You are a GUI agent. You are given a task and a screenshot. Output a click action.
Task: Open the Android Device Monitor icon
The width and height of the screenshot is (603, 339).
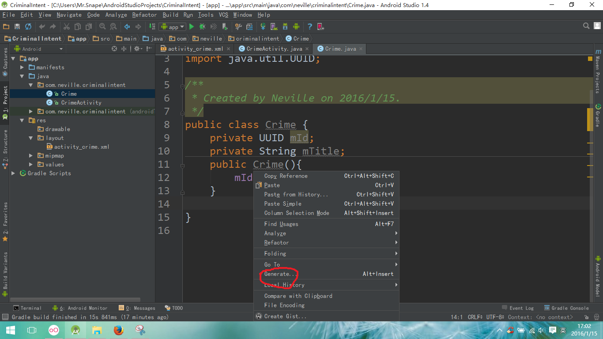click(x=296, y=27)
